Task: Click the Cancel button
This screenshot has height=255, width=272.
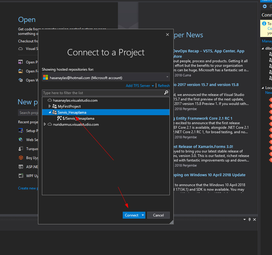Action: 158,215
